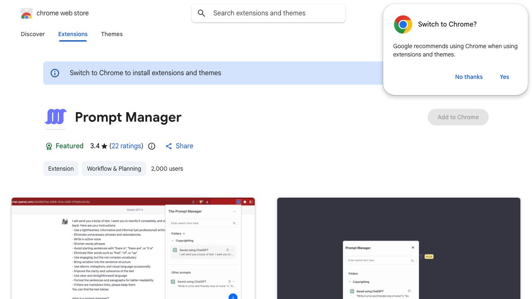Click blue plus button in first screenshot

(x=233, y=297)
